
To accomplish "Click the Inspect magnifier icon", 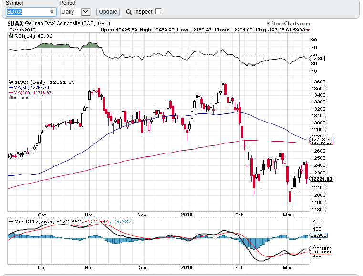I will [x=129, y=12].
